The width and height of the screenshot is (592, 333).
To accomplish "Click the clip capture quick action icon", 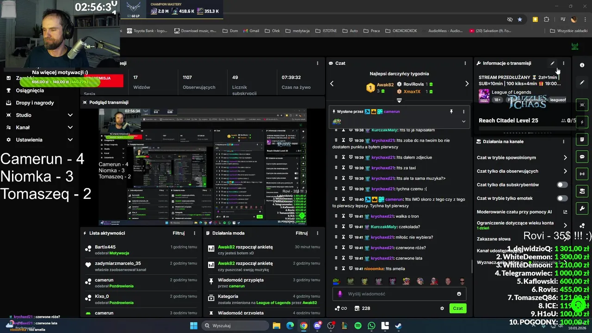I will (582, 105).
